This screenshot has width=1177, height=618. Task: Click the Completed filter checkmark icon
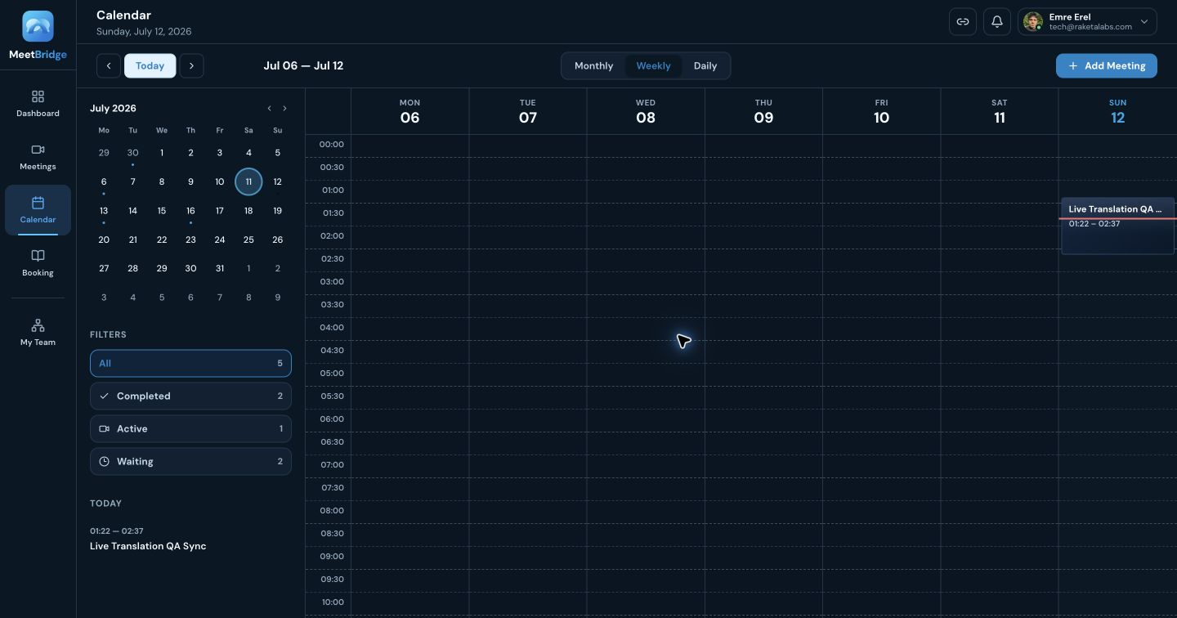tap(104, 396)
